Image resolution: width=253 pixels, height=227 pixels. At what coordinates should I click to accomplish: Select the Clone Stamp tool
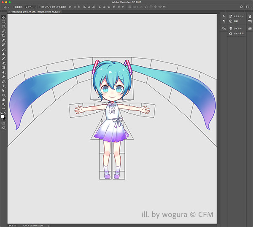3,54
